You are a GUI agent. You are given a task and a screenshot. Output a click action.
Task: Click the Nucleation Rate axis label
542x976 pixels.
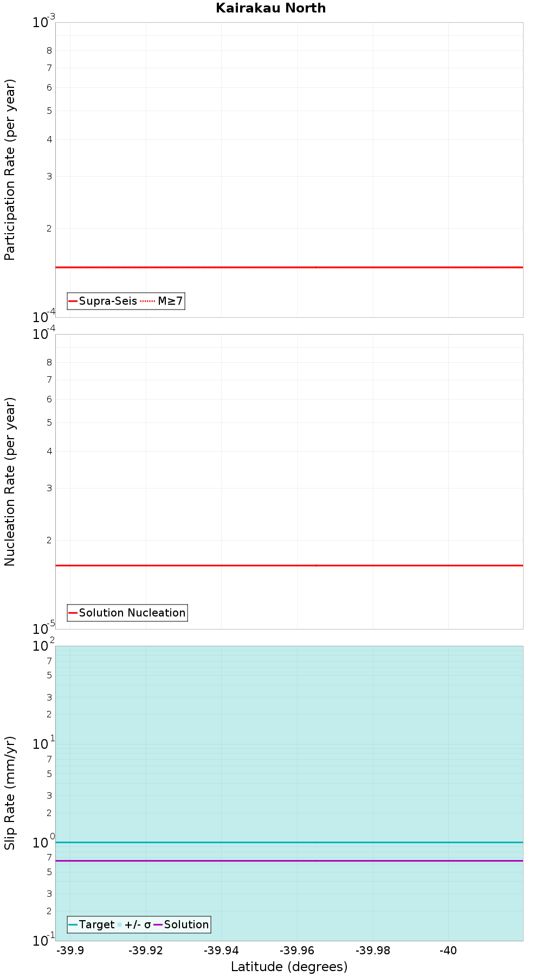coord(10,481)
